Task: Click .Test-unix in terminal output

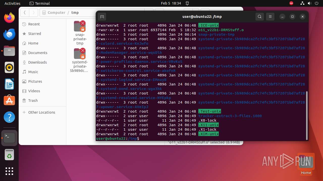Action: click(210, 111)
